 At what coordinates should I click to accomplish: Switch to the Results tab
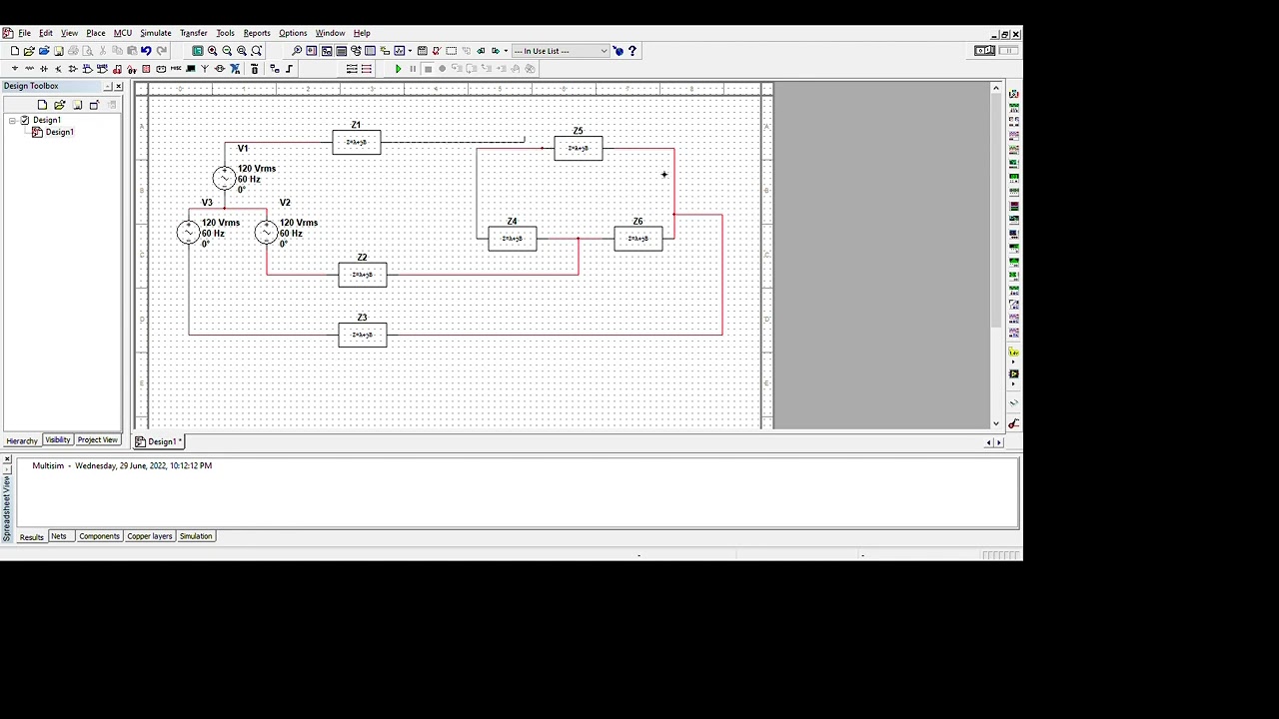(31, 537)
